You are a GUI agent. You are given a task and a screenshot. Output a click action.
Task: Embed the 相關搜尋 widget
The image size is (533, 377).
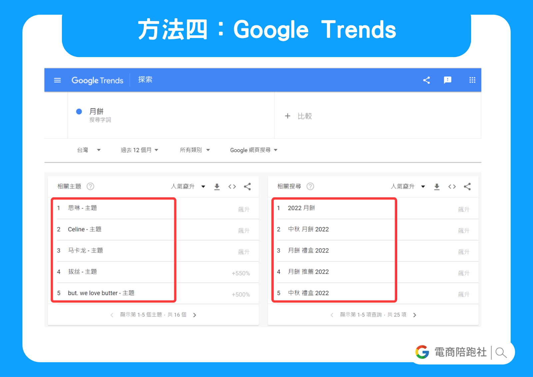452,187
